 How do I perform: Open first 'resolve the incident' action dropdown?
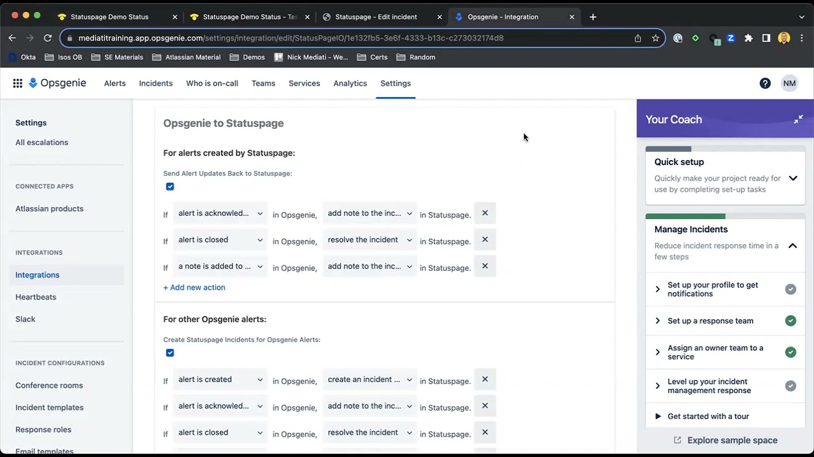point(369,240)
